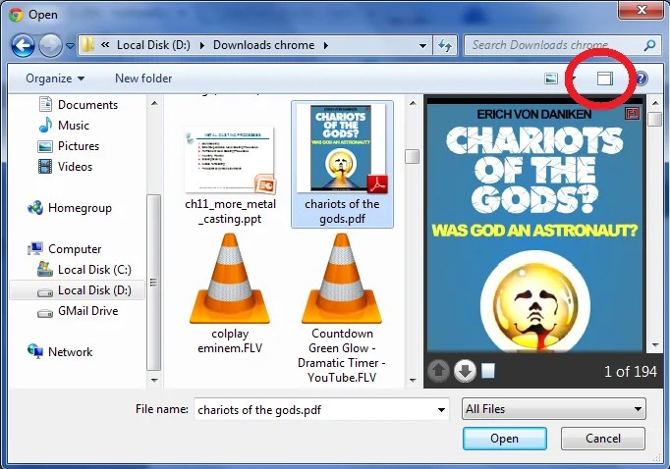Click preview pane scroll down arrow

[x=655, y=344]
